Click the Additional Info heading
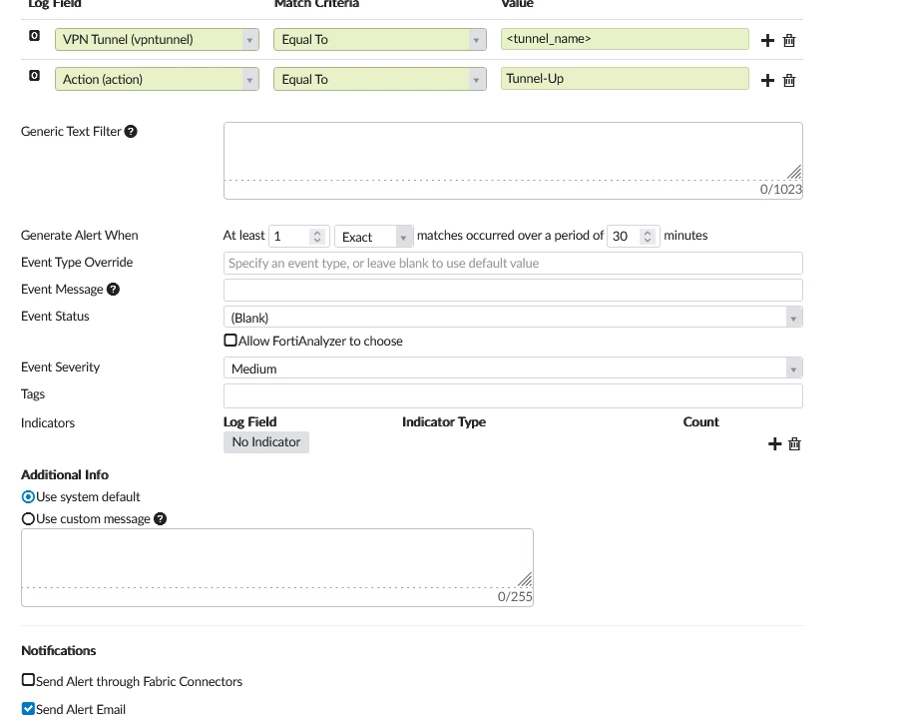Viewport: 901px width, 720px height. pyautogui.click(x=65, y=475)
